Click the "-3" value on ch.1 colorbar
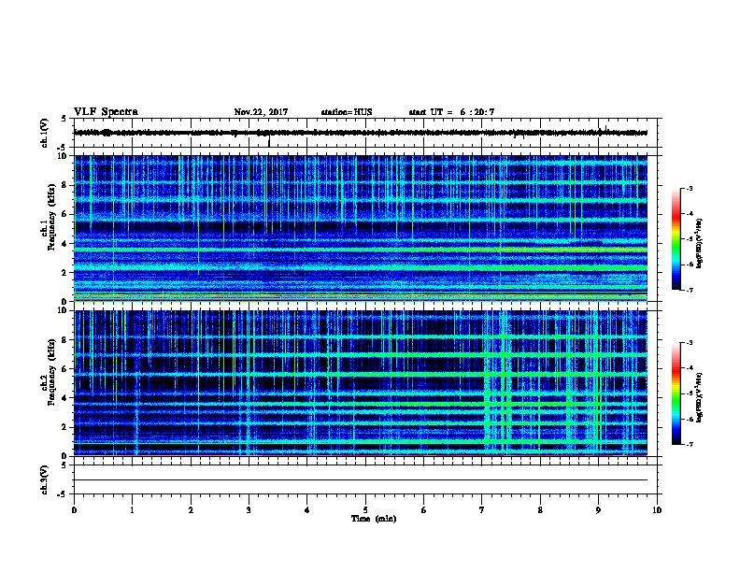The width and height of the screenshot is (740, 572). (x=690, y=188)
